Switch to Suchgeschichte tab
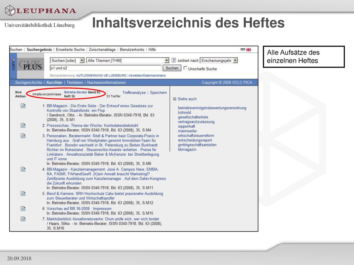Viewport: 354px width, 265px height. point(29,82)
